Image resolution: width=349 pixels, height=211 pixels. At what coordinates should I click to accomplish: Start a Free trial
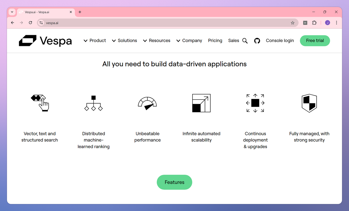tap(315, 41)
